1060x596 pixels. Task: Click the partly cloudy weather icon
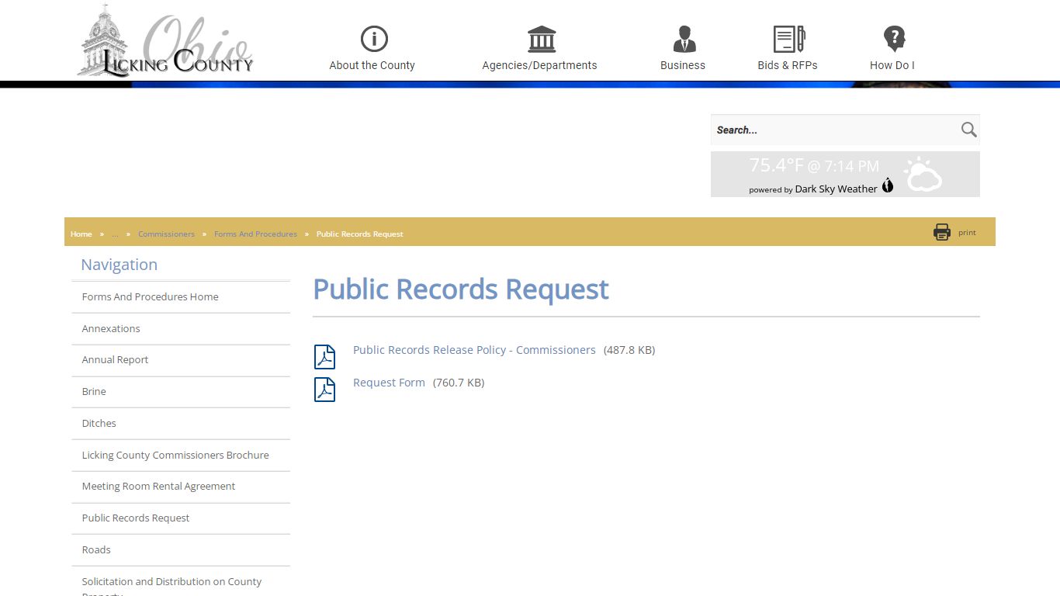(x=923, y=175)
